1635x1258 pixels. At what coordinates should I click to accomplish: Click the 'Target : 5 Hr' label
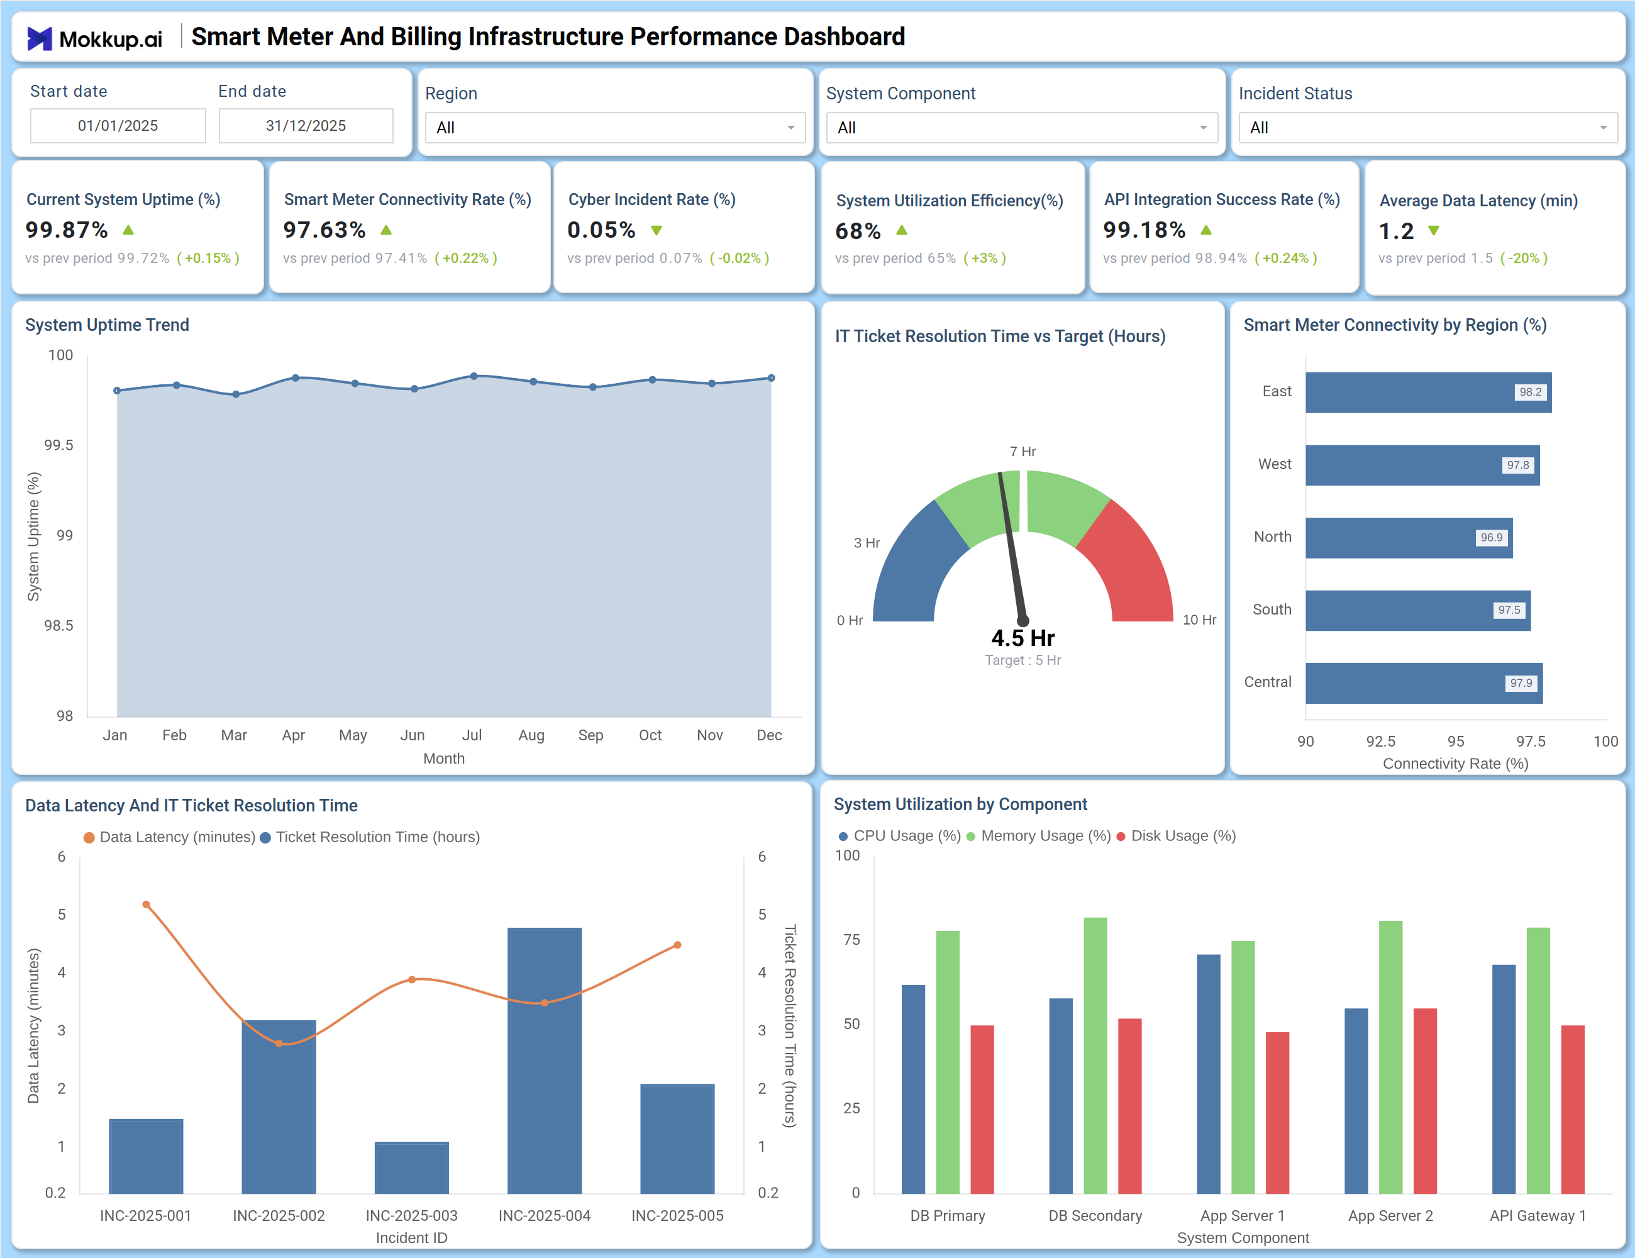point(1023,660)
